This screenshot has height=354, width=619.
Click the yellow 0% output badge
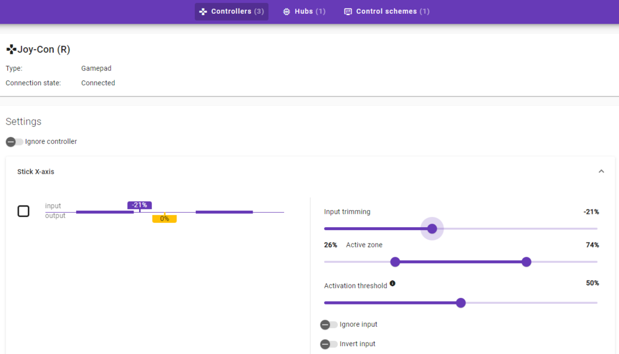pos(164,219)
